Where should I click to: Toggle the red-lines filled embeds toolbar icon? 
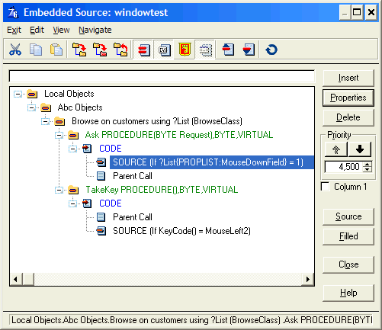[143, 50]
